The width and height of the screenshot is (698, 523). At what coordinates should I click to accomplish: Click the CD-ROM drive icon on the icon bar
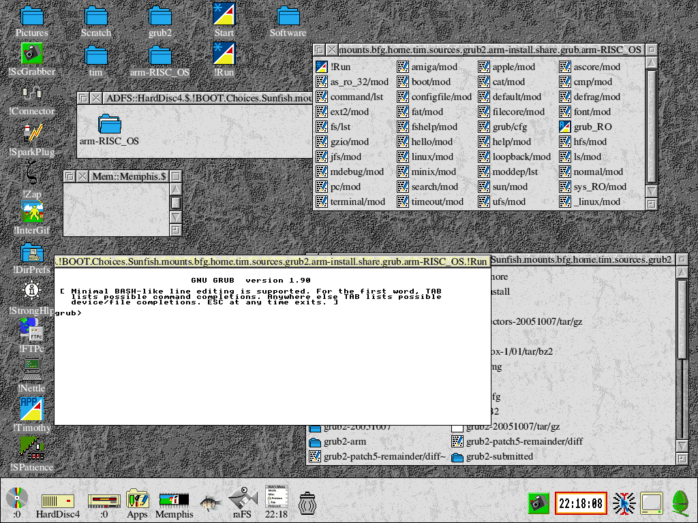click(x=17, y=503)
